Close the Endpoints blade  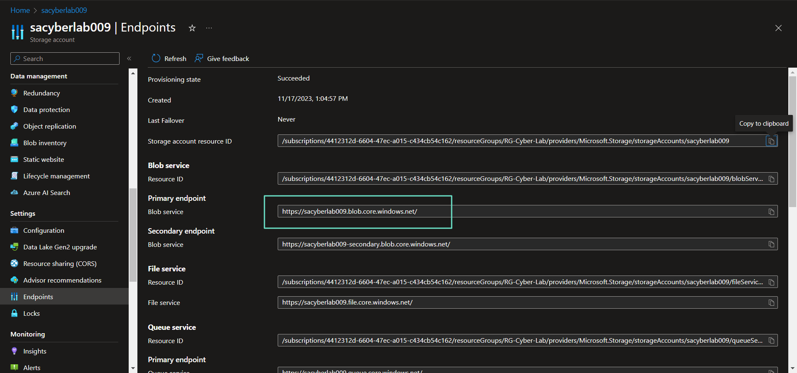coord(778,28)
